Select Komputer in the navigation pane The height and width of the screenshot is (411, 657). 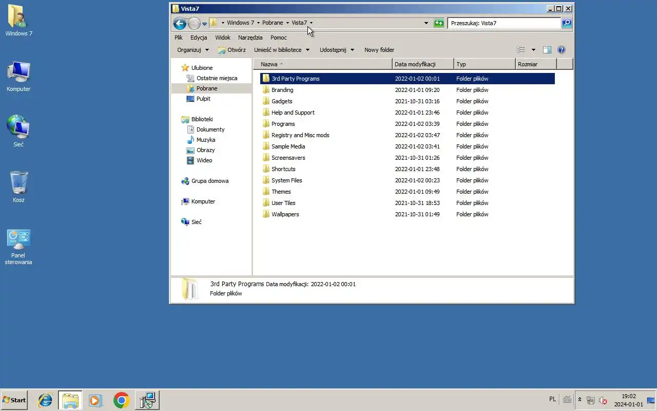(198, 201)
